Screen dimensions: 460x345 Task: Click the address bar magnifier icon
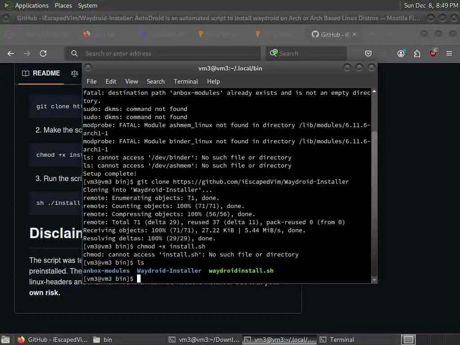point(75,53)
